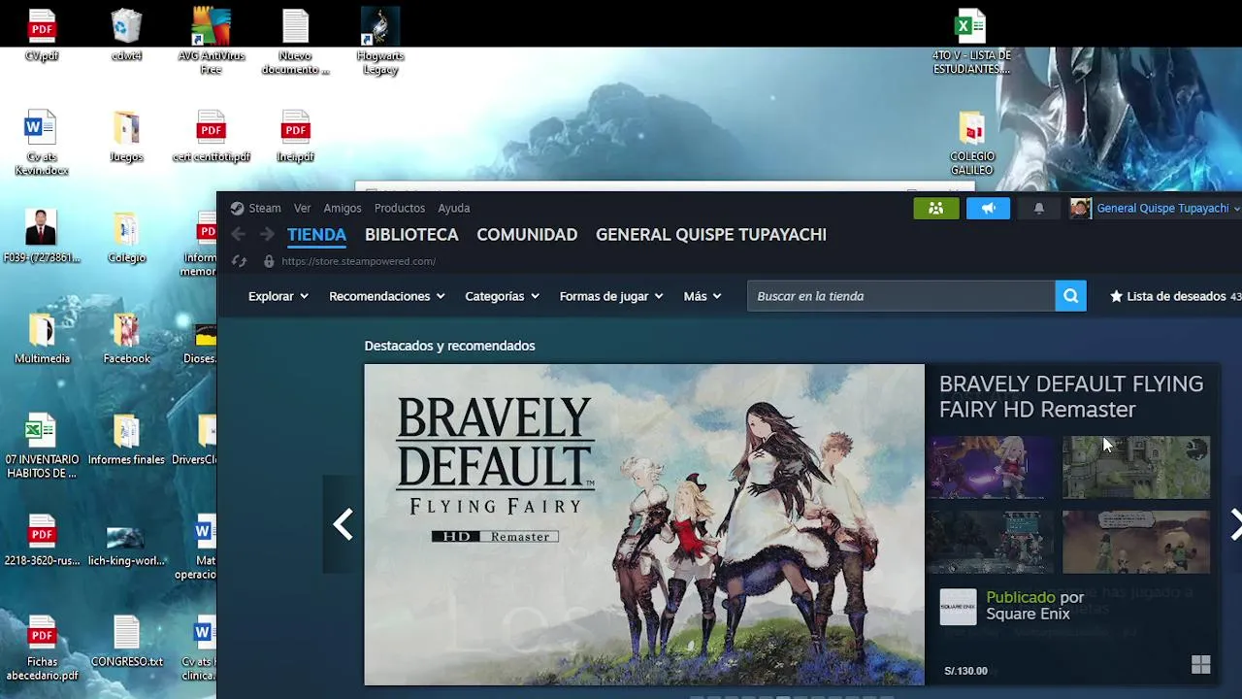1242x699 pixels.
Task: Click the S/.130.00 price label
Action: tap(965, 671)
